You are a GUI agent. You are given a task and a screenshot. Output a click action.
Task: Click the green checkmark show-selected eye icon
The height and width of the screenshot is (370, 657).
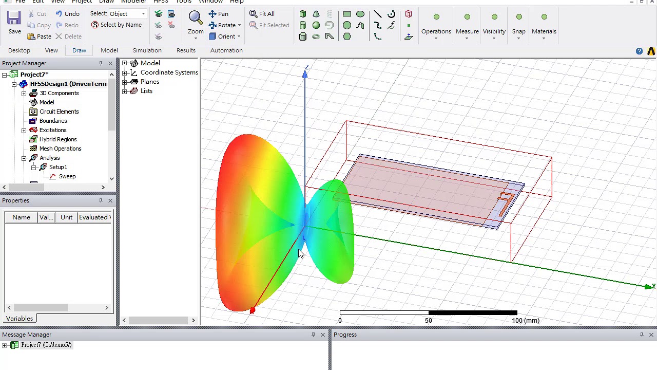[159, 14]
